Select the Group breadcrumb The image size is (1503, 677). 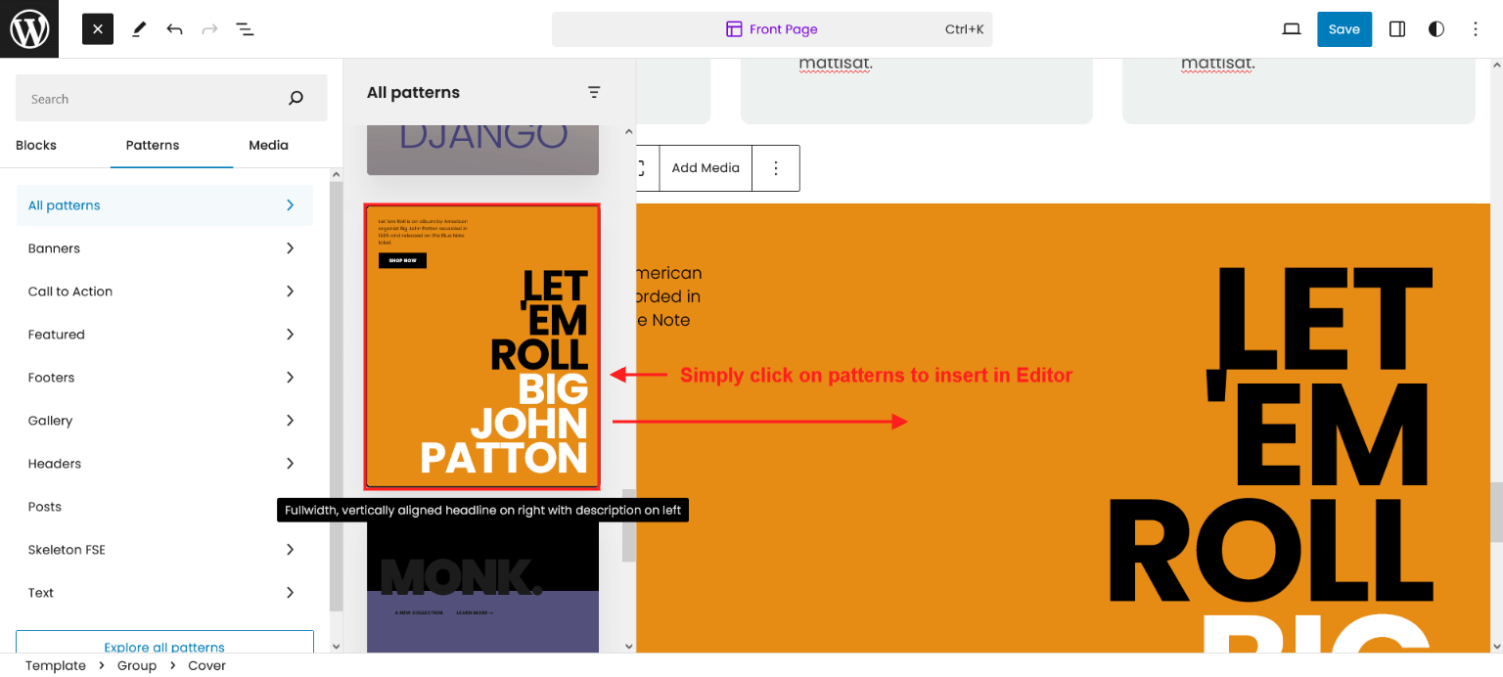point(137,665)
